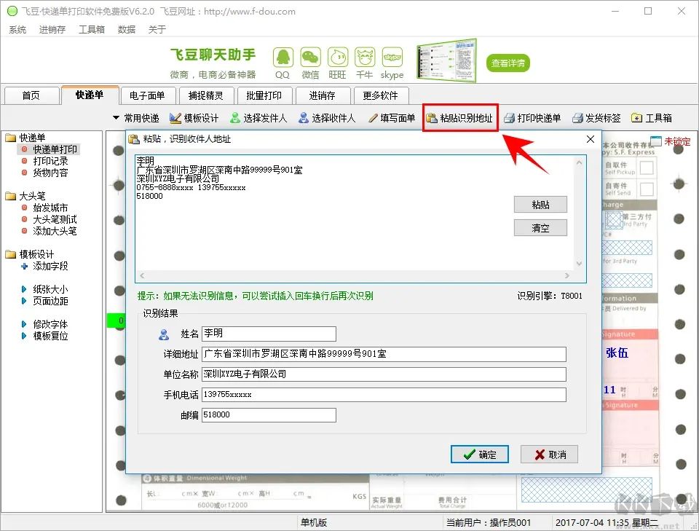
Task: Click 粘贴识别地址 toolbar button
Action: click(460, 118)
